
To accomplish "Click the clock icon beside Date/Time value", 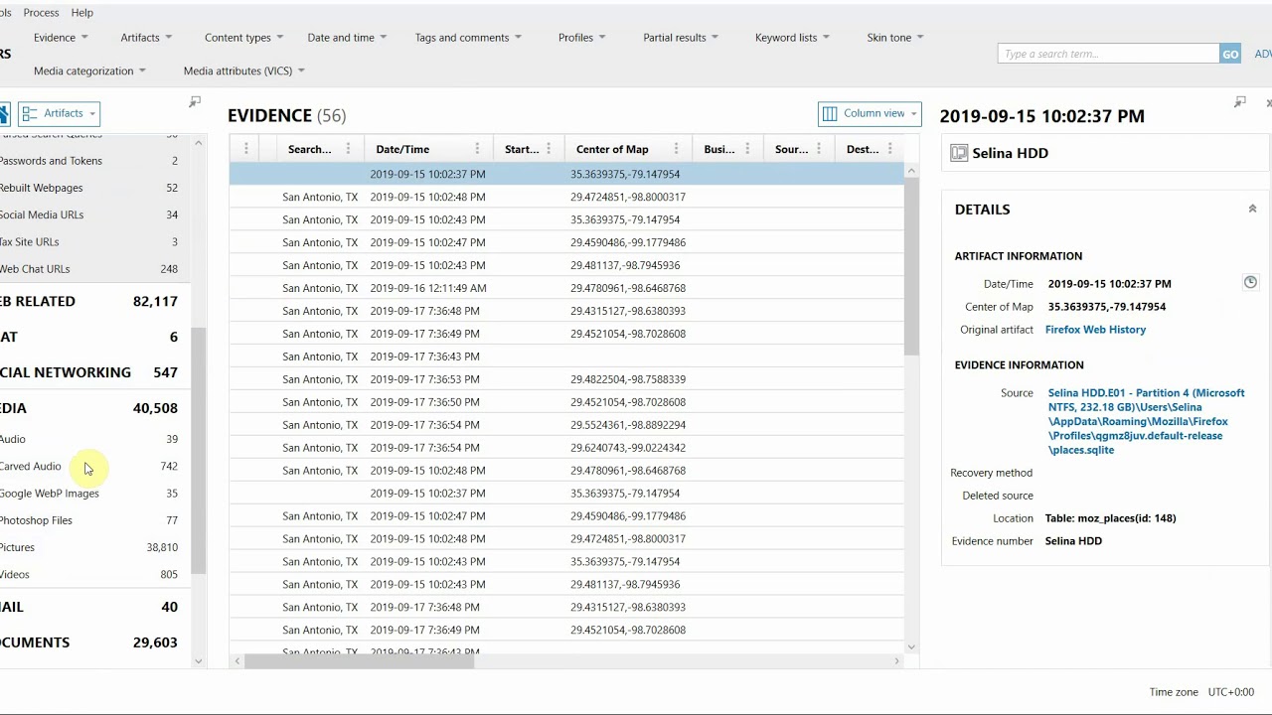I will coord(1250,282).
